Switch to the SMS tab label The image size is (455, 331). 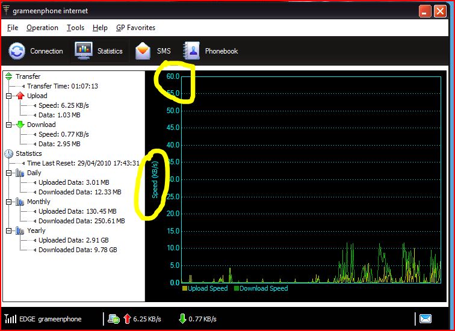[164, 51]
